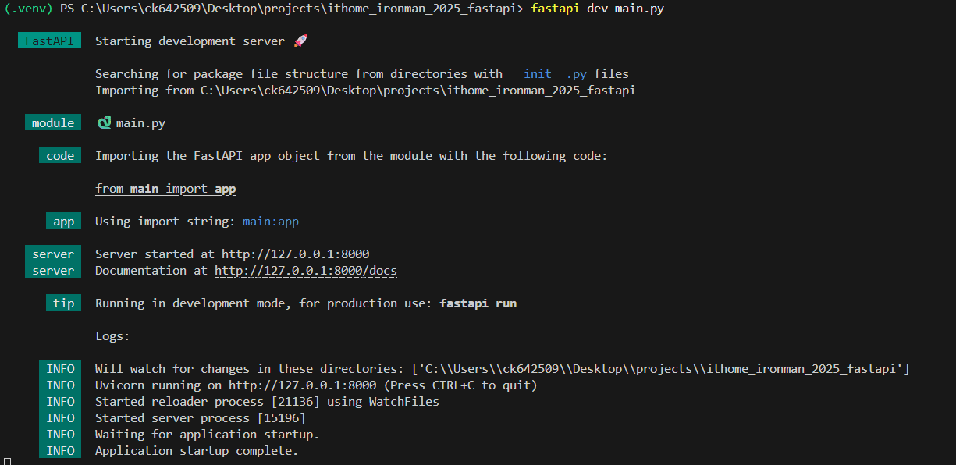Open the http://127.0.0.1:8000/docs documentation link
The image size is (956, 465).
pos(306,271)
